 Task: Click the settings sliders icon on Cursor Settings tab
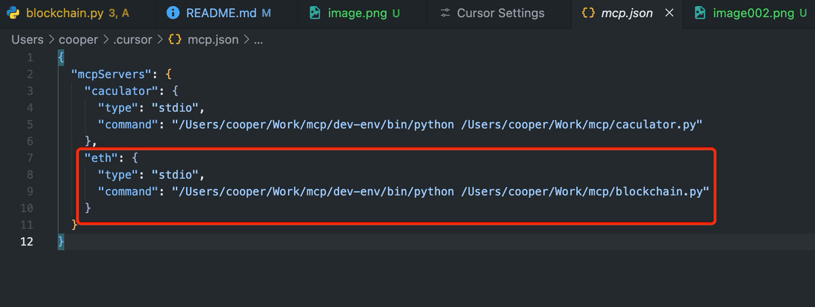tap(445, 13)
